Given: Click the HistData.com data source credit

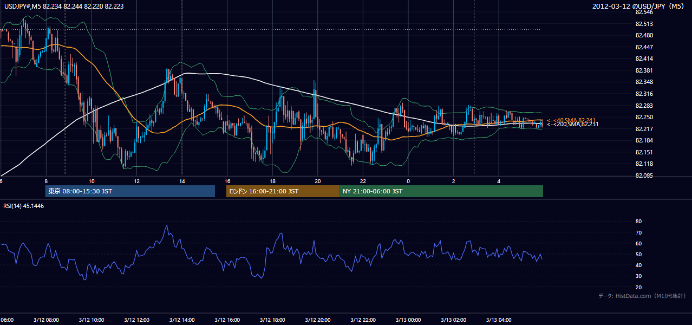Looking at the screenshot, I should (642, 296).
